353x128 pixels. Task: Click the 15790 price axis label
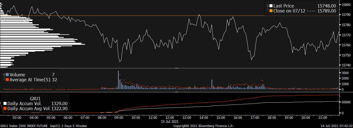pos(346,15)
